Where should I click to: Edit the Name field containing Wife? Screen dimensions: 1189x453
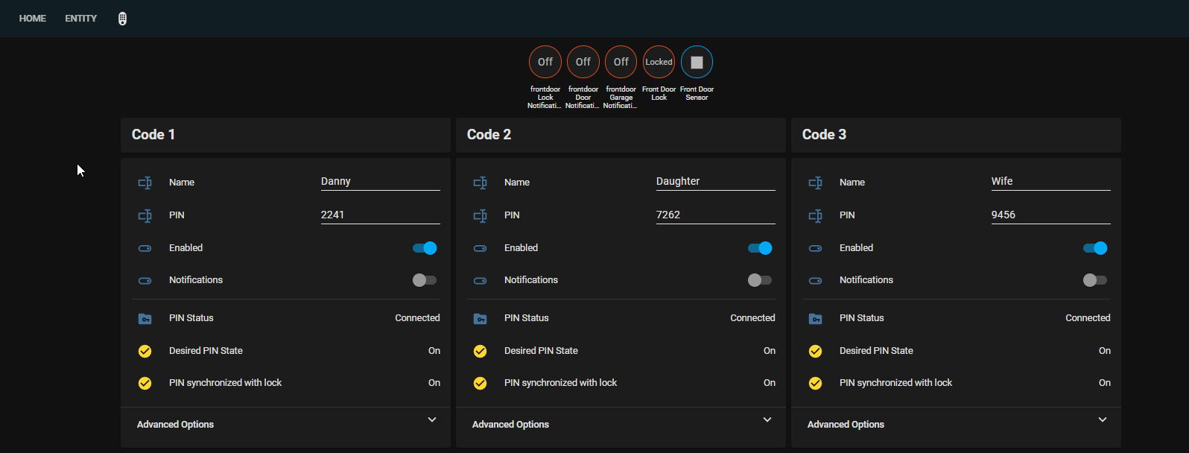click(x=1051, y=182)
